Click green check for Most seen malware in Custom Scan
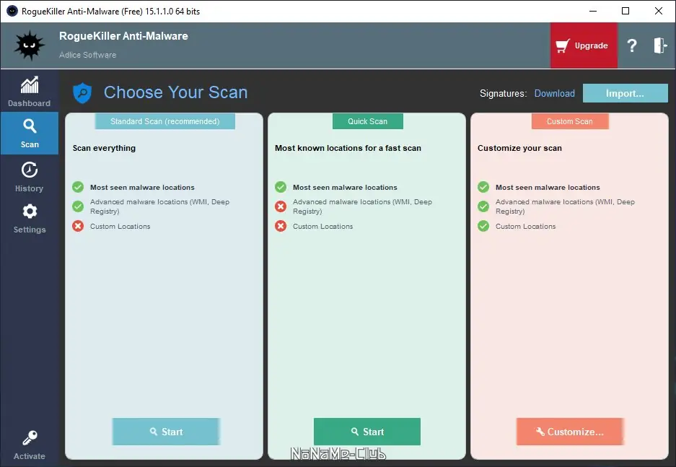 [483, 187]
